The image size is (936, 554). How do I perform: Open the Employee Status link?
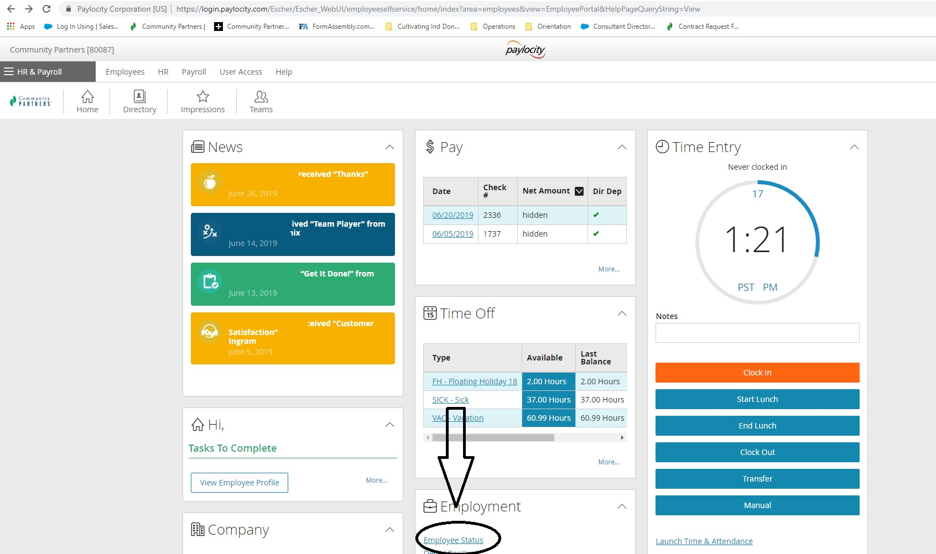(453, 540)
